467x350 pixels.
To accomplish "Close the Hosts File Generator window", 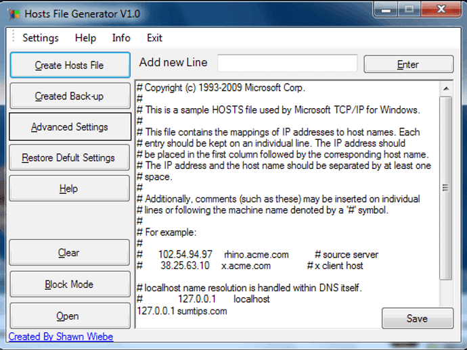I will click(x=441, y=10).
